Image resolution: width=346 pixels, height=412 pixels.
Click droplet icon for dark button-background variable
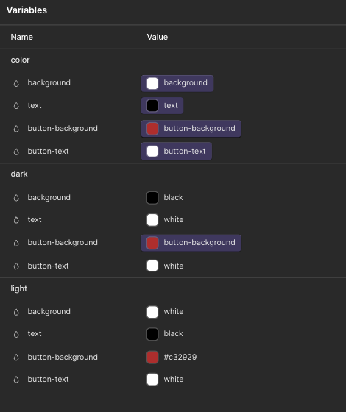coord(16,243)
